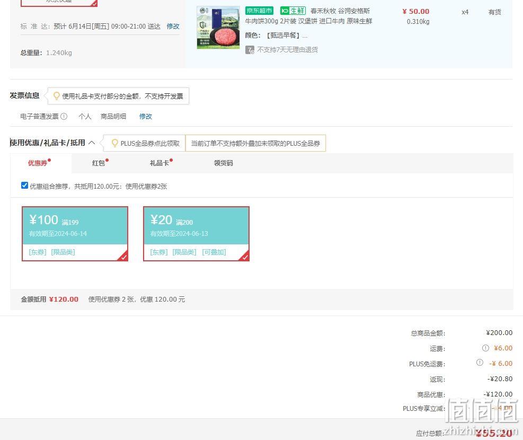Click the 个人 invoice title text

click(85, 117)
